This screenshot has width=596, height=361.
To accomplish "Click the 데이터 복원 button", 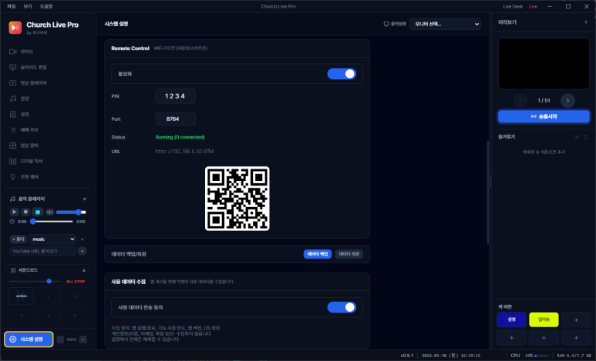I will point(349,254).
